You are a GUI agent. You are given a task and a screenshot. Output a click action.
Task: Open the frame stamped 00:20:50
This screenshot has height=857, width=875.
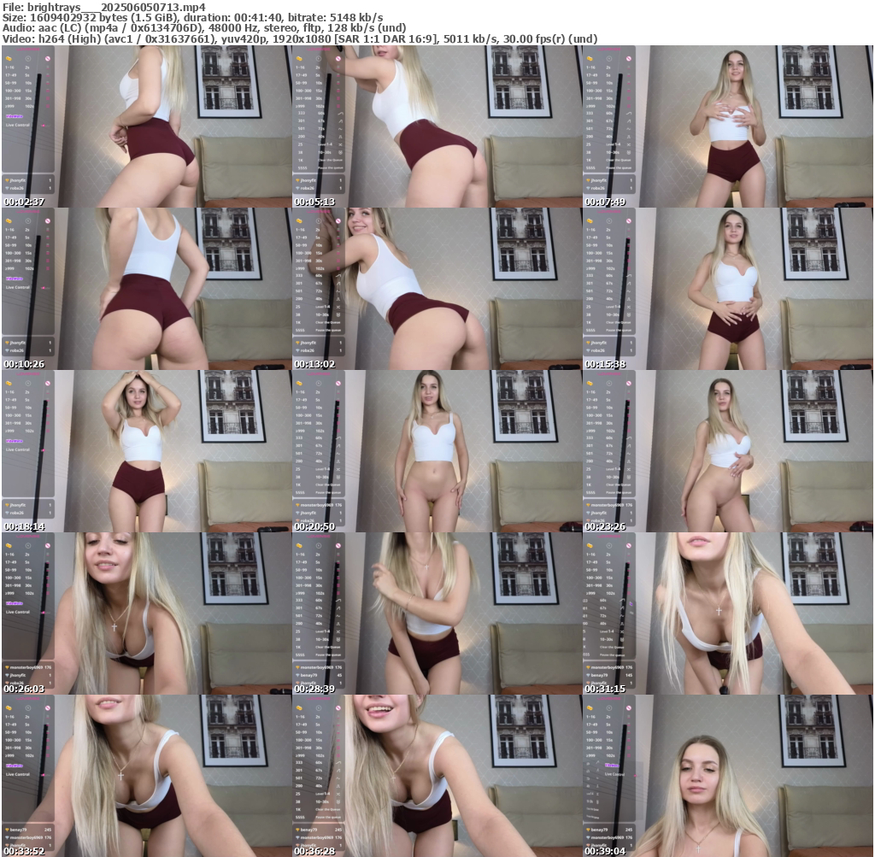coord(437,451)
